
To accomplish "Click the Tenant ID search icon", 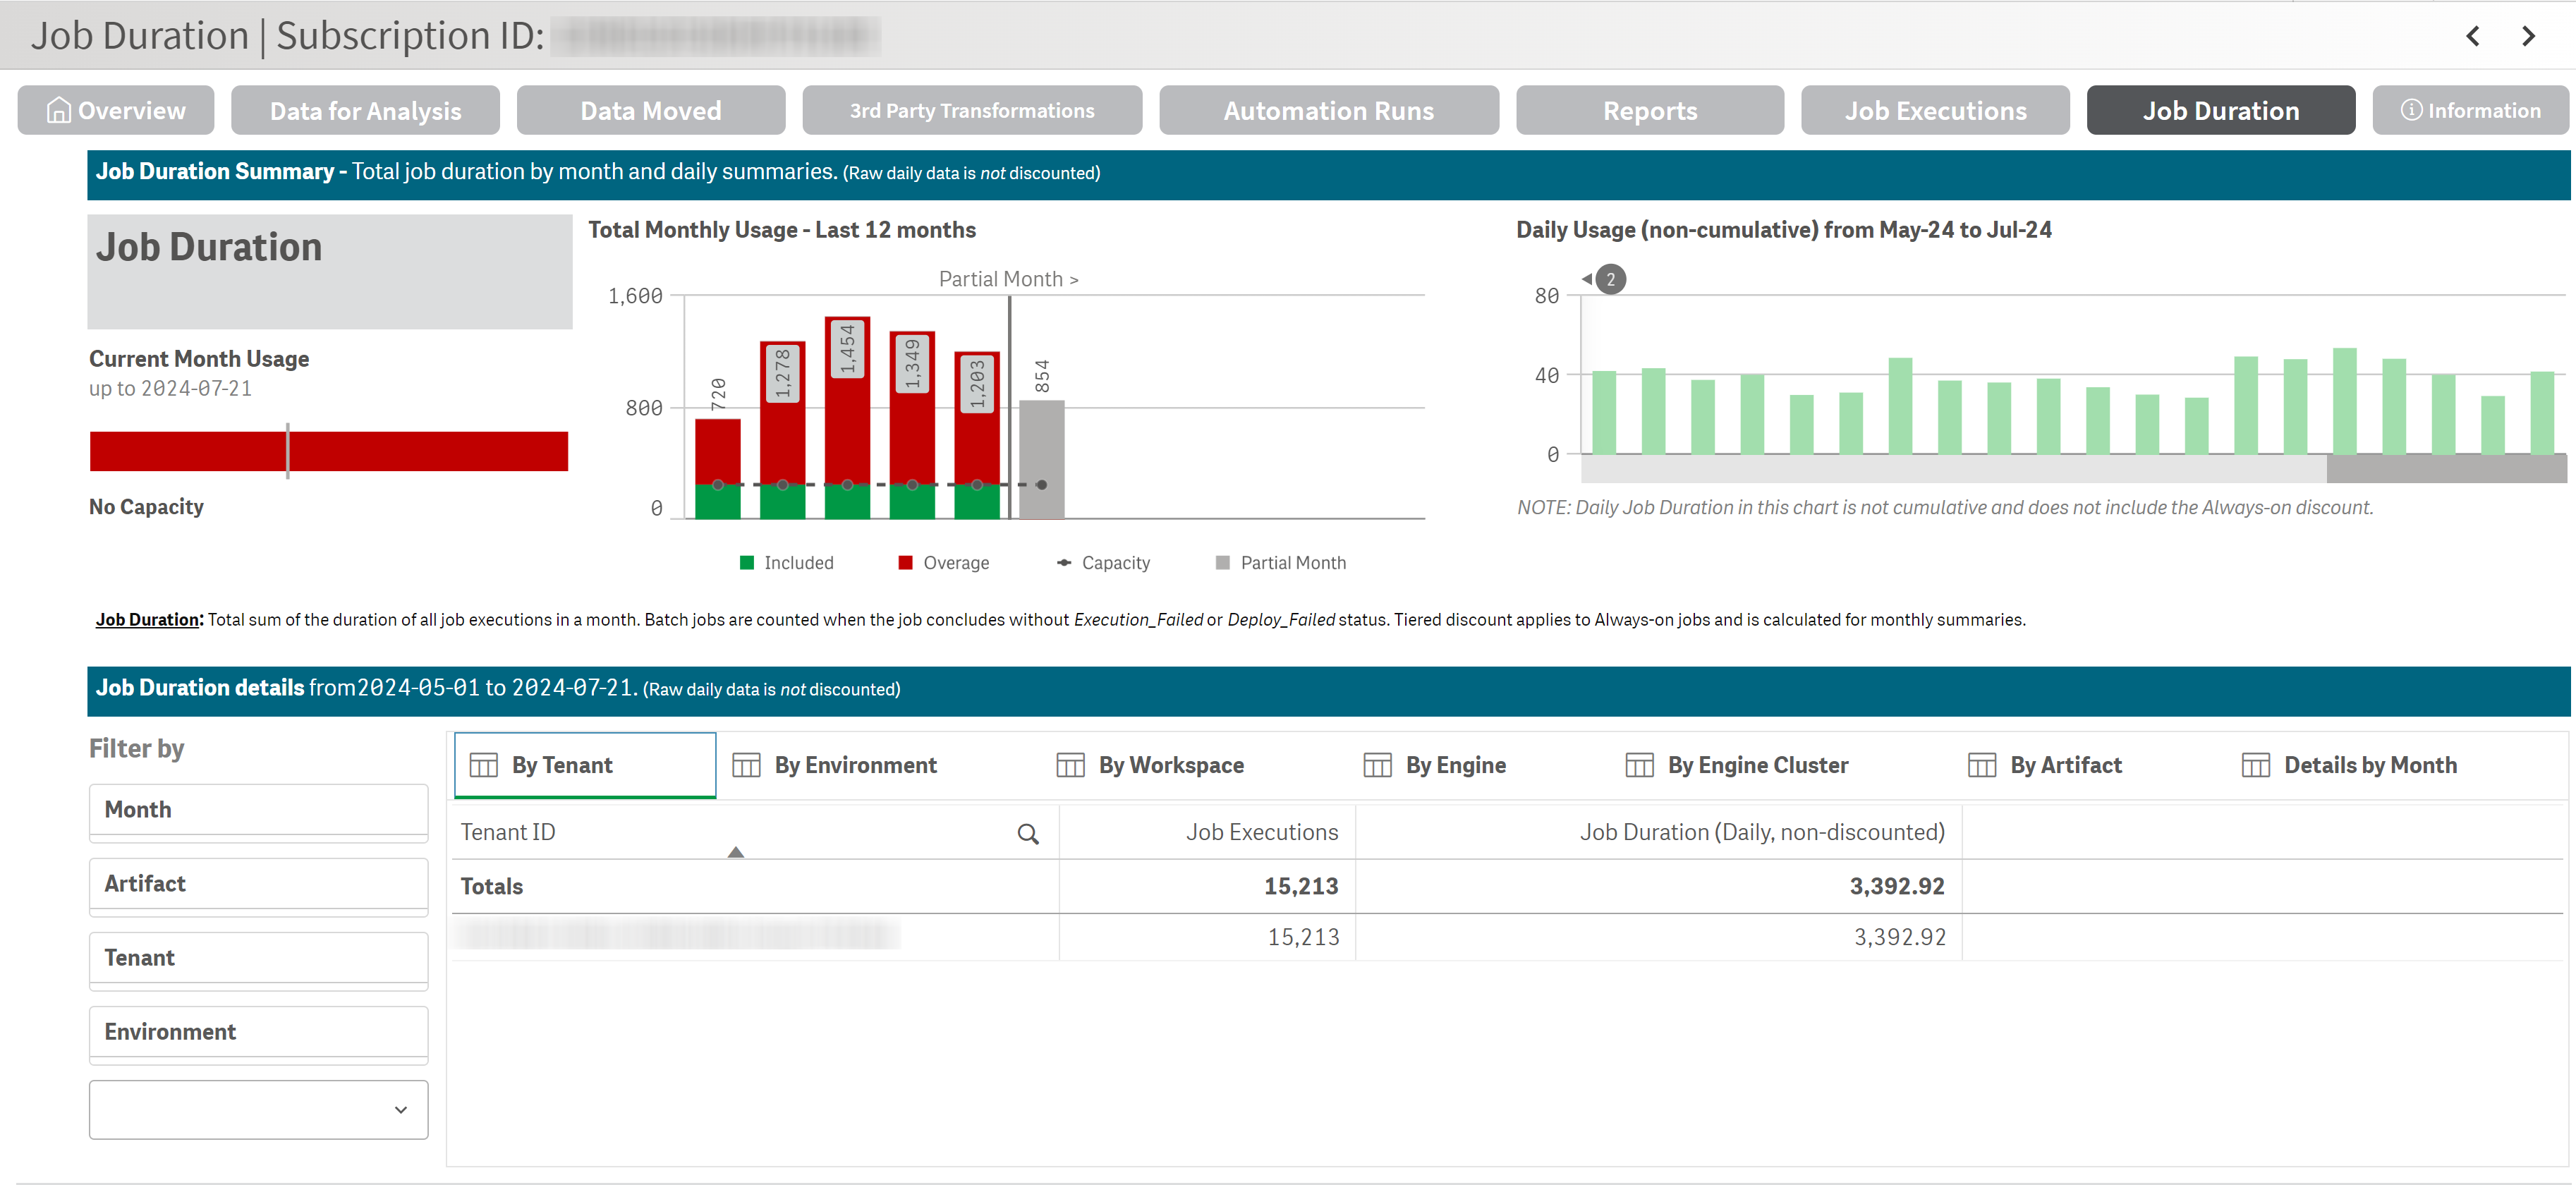I will pyautogui.click(x=1028, y=832).
